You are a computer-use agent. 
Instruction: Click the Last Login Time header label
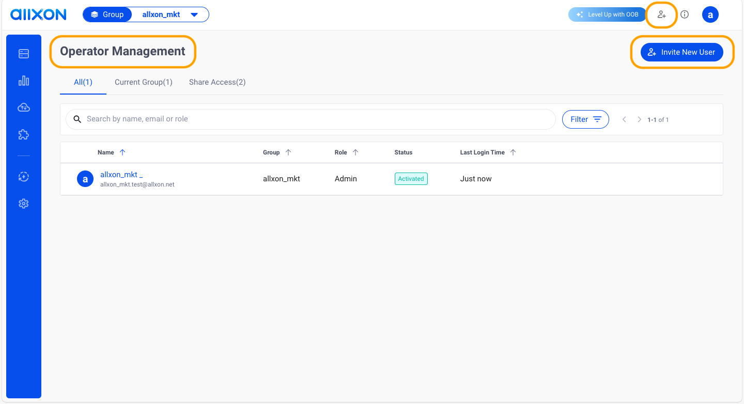coord(483,152)
